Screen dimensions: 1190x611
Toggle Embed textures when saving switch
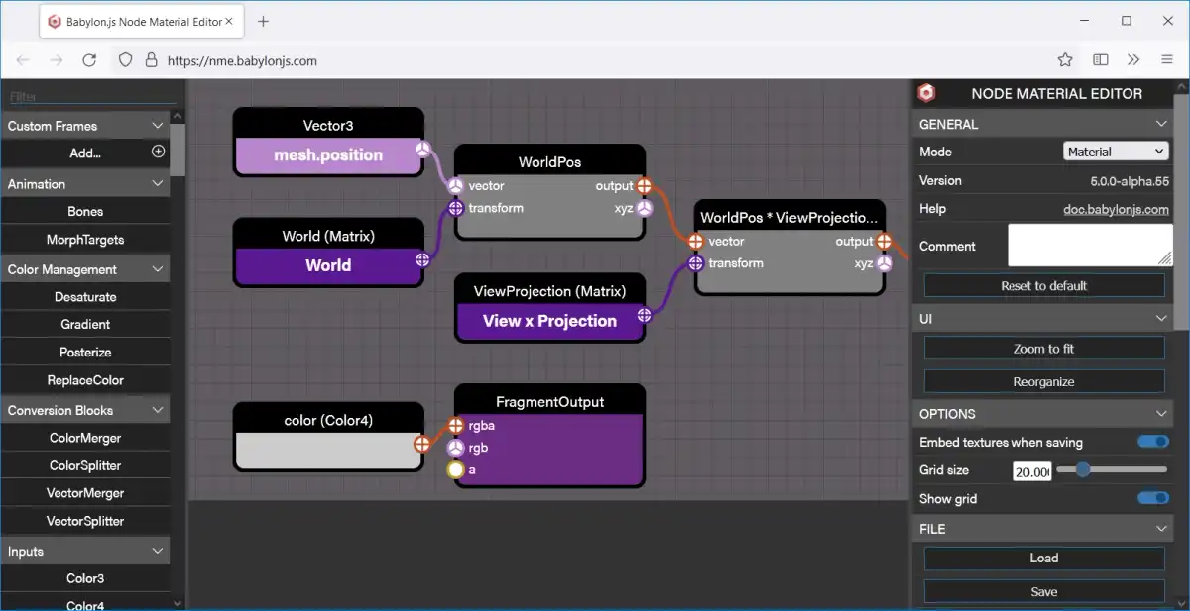[1152, 442]
